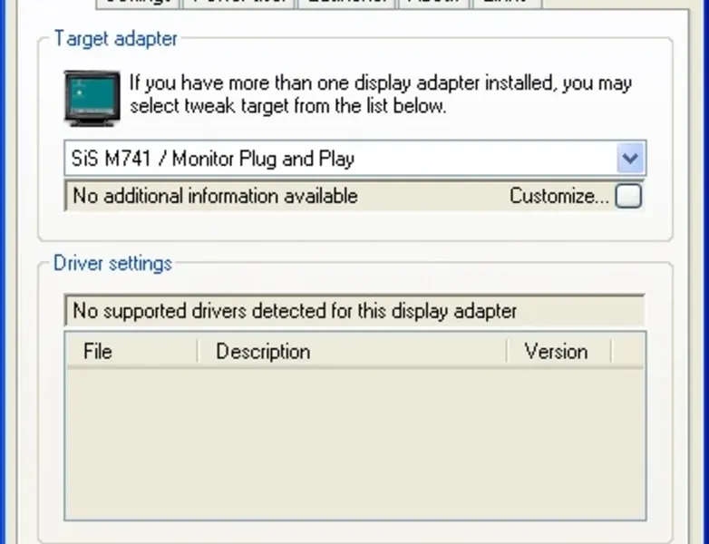Screen dimensions: 709x544
Task: Click the "Driver settings" group label
Action: point(112,264)
